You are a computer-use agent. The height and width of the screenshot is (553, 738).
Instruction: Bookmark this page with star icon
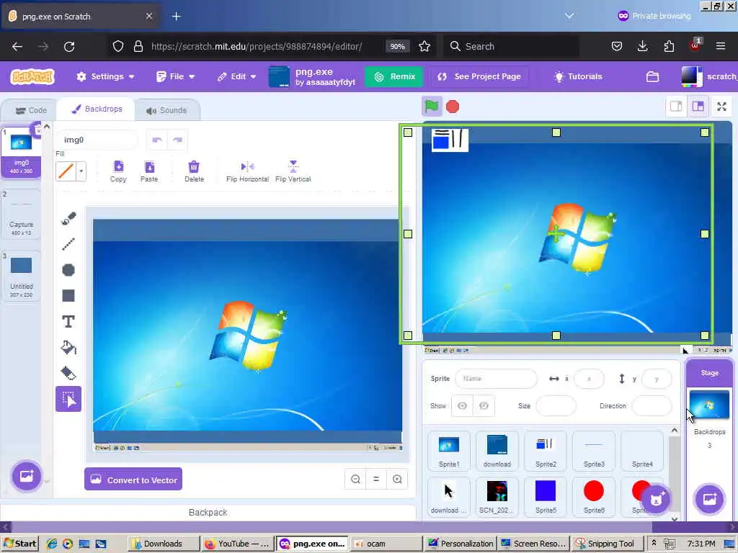(424, 46)
